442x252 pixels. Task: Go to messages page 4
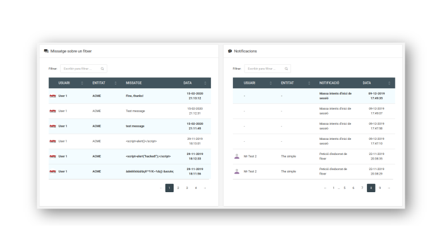click(x=196, y=188)
